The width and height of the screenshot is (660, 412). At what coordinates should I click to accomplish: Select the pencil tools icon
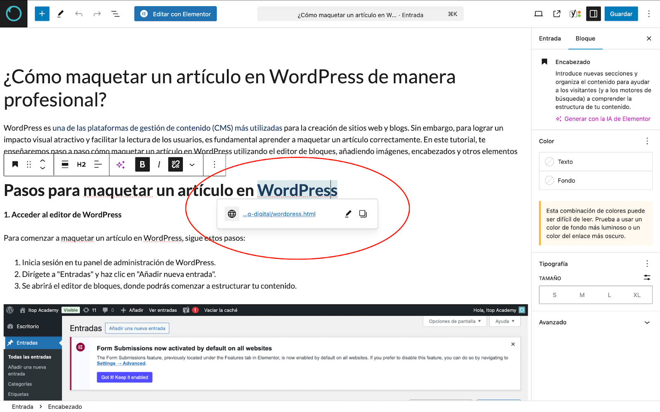point(60,14)
